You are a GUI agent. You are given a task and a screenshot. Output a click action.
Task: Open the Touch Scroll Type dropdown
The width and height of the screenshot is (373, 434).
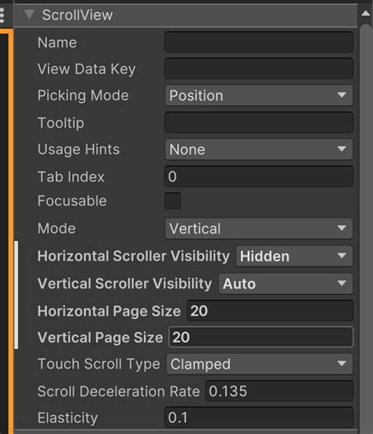click(x=260, y=364)
